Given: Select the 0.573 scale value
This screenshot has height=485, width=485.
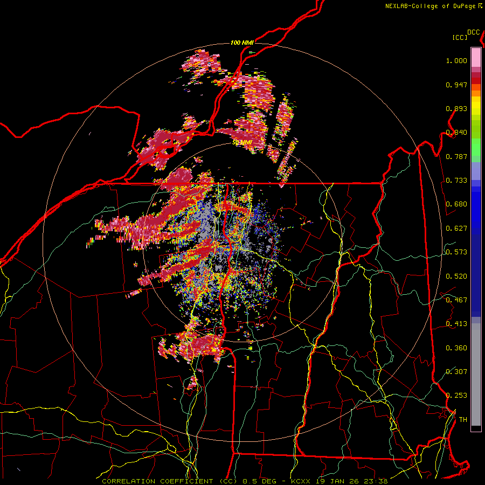Looking at the screenshot, I should point(456,252).
